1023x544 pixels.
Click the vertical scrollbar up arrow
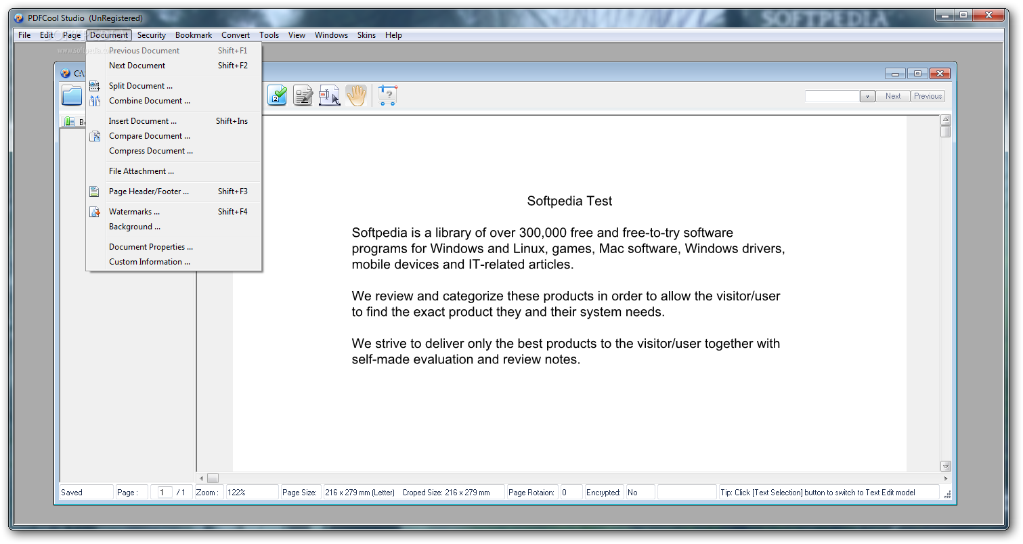coord(946,120)
